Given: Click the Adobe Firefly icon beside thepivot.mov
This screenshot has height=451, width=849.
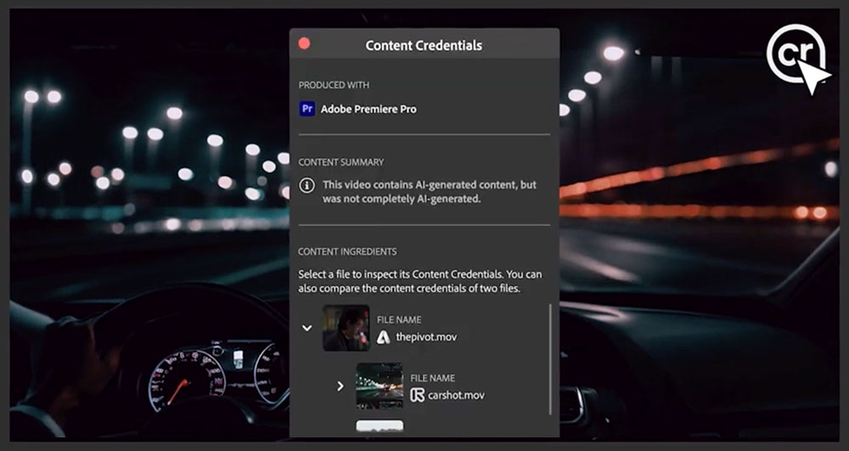Looking at the screenshot, I should pos(384,337).
